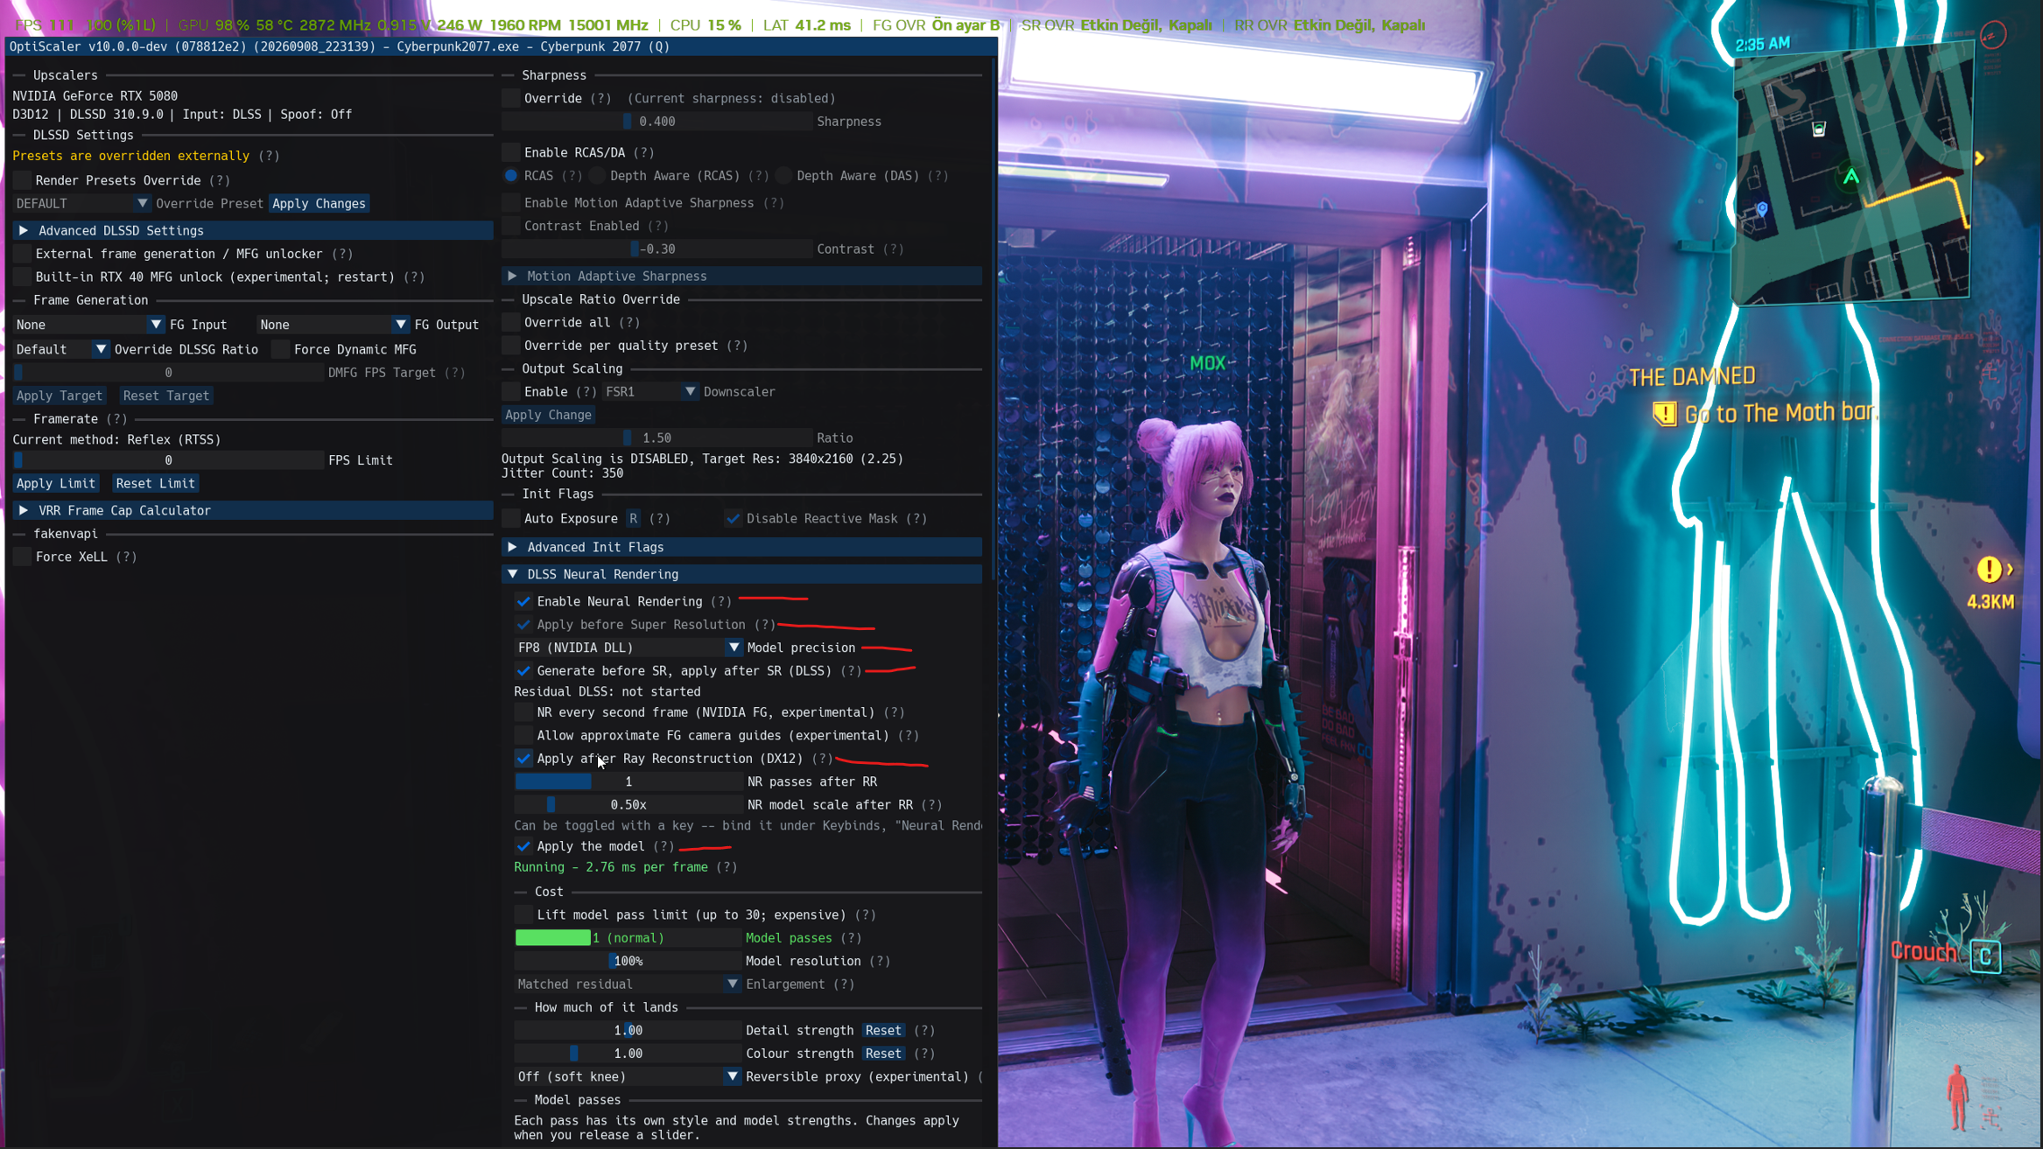Image resolution: width=2043 pixels, height=1149 pixels.
Task: Toggle Auto Exposure checkbox
Action: coord(511,518)
